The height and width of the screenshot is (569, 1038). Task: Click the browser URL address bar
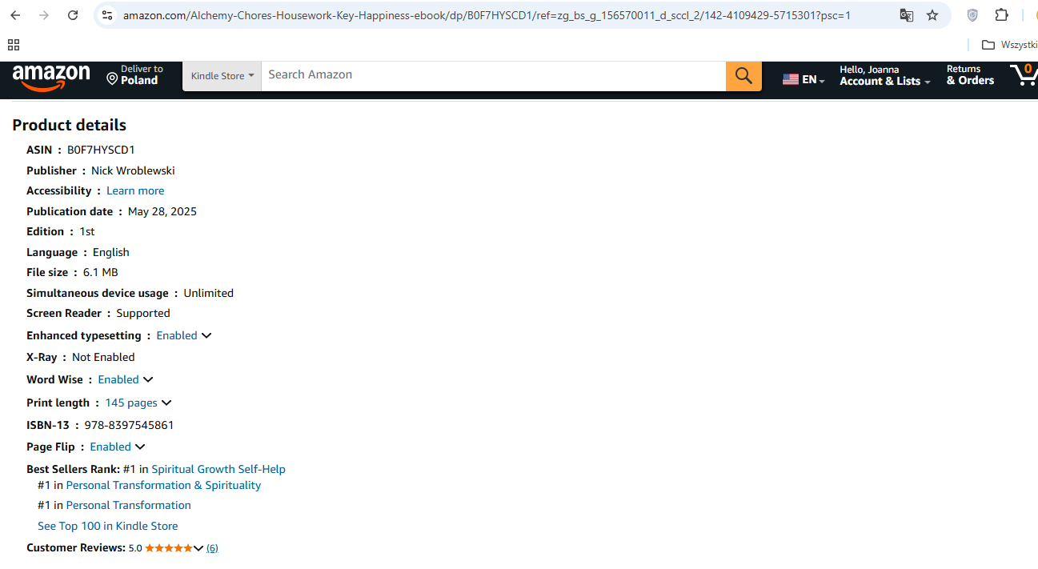click(487, 15)
